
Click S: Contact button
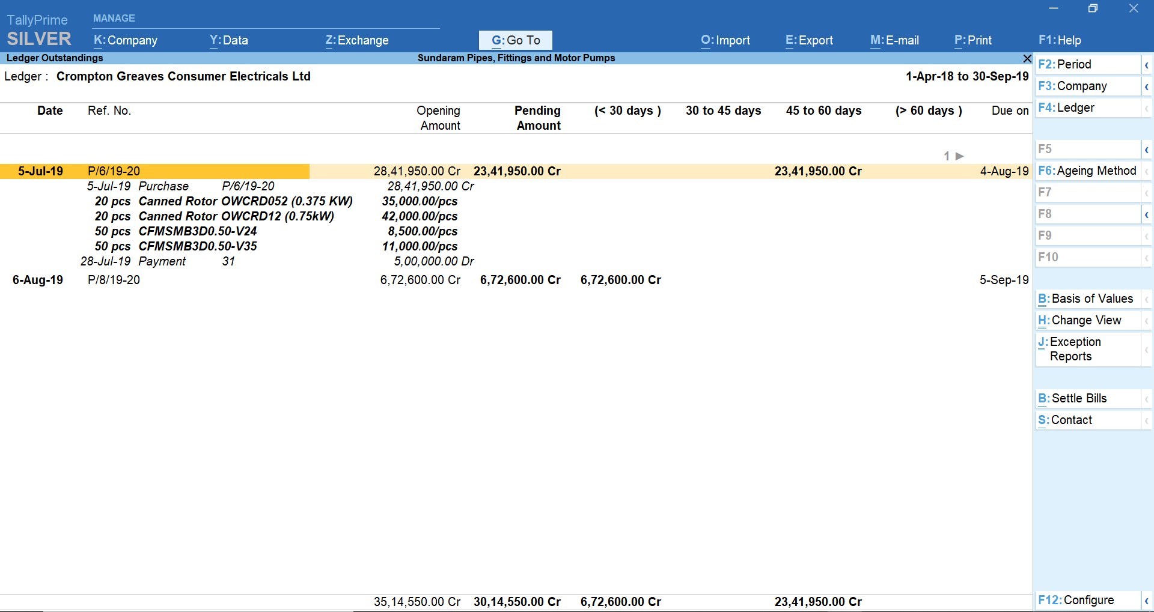click(1088, 420)
